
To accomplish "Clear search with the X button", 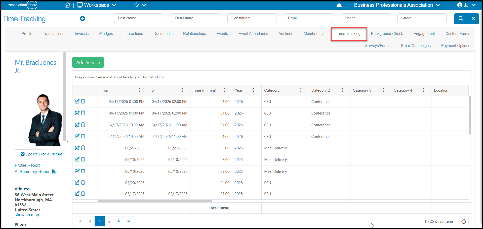I will pyautogui.click(x=473, y=19).
